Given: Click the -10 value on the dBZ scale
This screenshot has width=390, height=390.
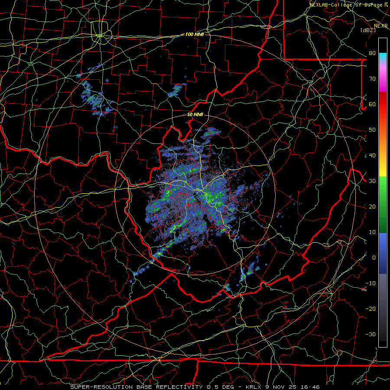Looking at the screenshot, I should [370, 283].
